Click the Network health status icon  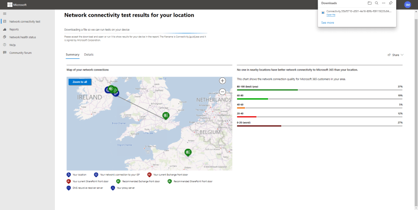tap(5, 37)
